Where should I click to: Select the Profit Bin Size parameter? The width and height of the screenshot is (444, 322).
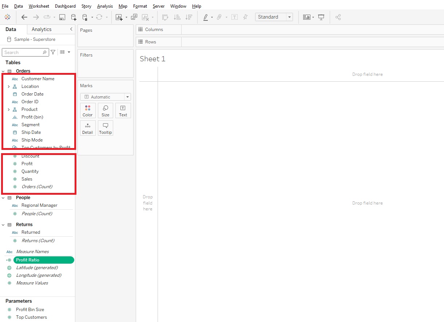click(30, 310)
